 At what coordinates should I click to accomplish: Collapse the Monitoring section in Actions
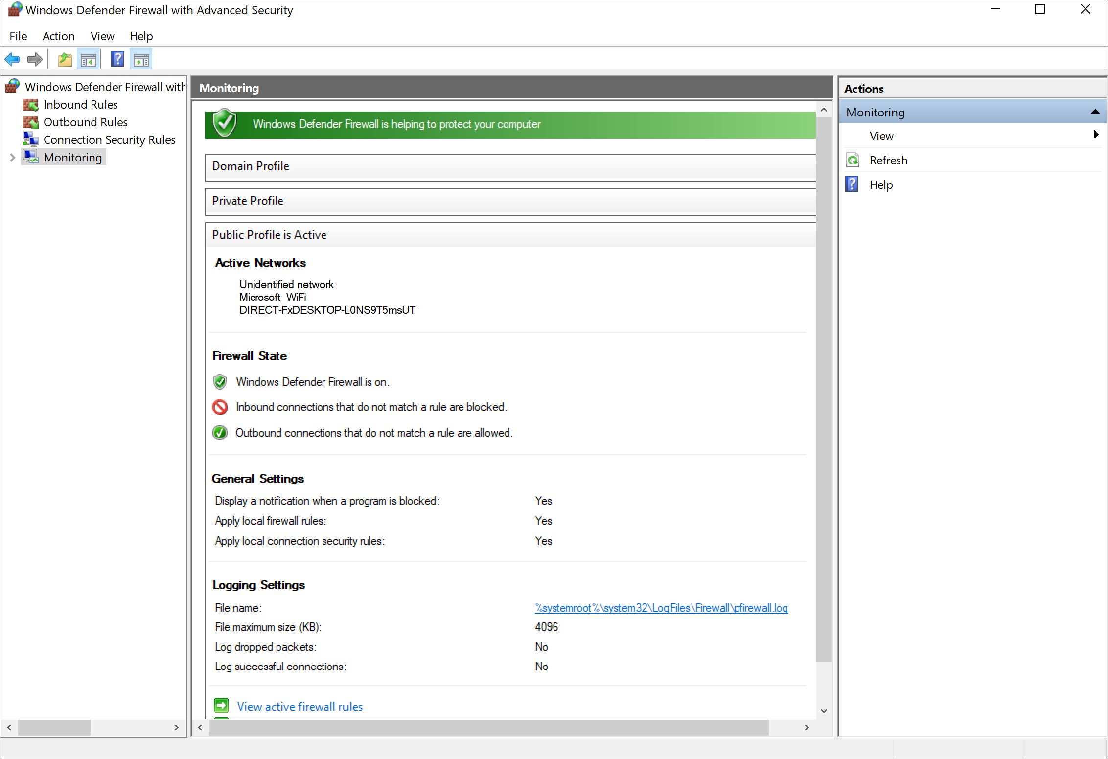pos(1095,112)
